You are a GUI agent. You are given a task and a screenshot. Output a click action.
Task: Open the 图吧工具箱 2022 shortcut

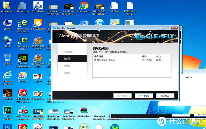pos(38,44)
